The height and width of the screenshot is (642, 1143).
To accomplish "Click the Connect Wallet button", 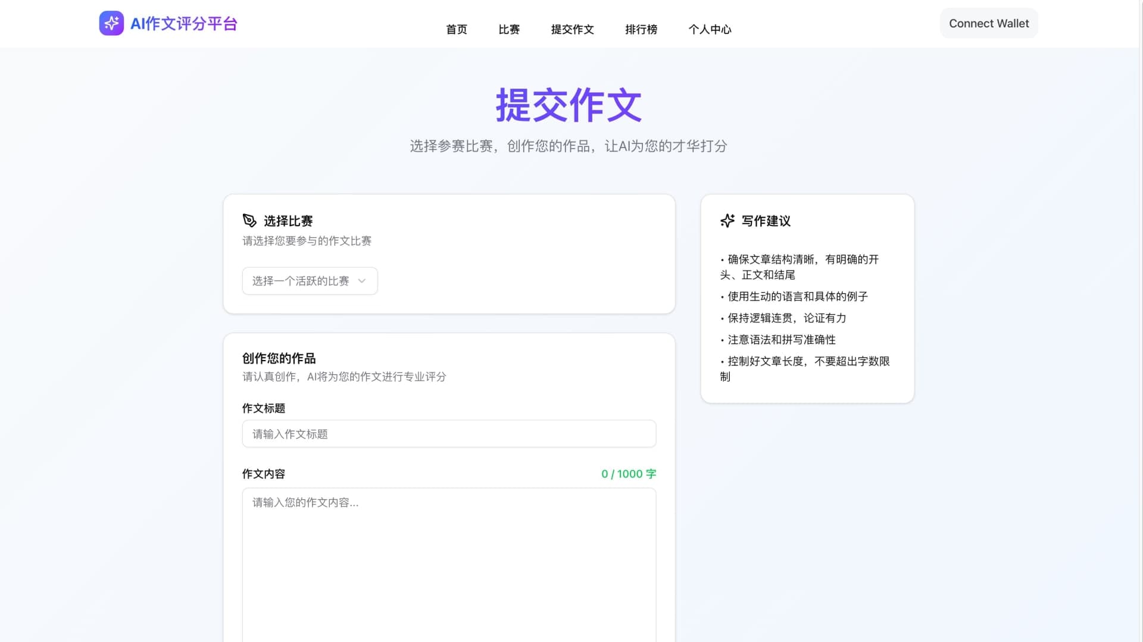I will [x=988, y=23].
